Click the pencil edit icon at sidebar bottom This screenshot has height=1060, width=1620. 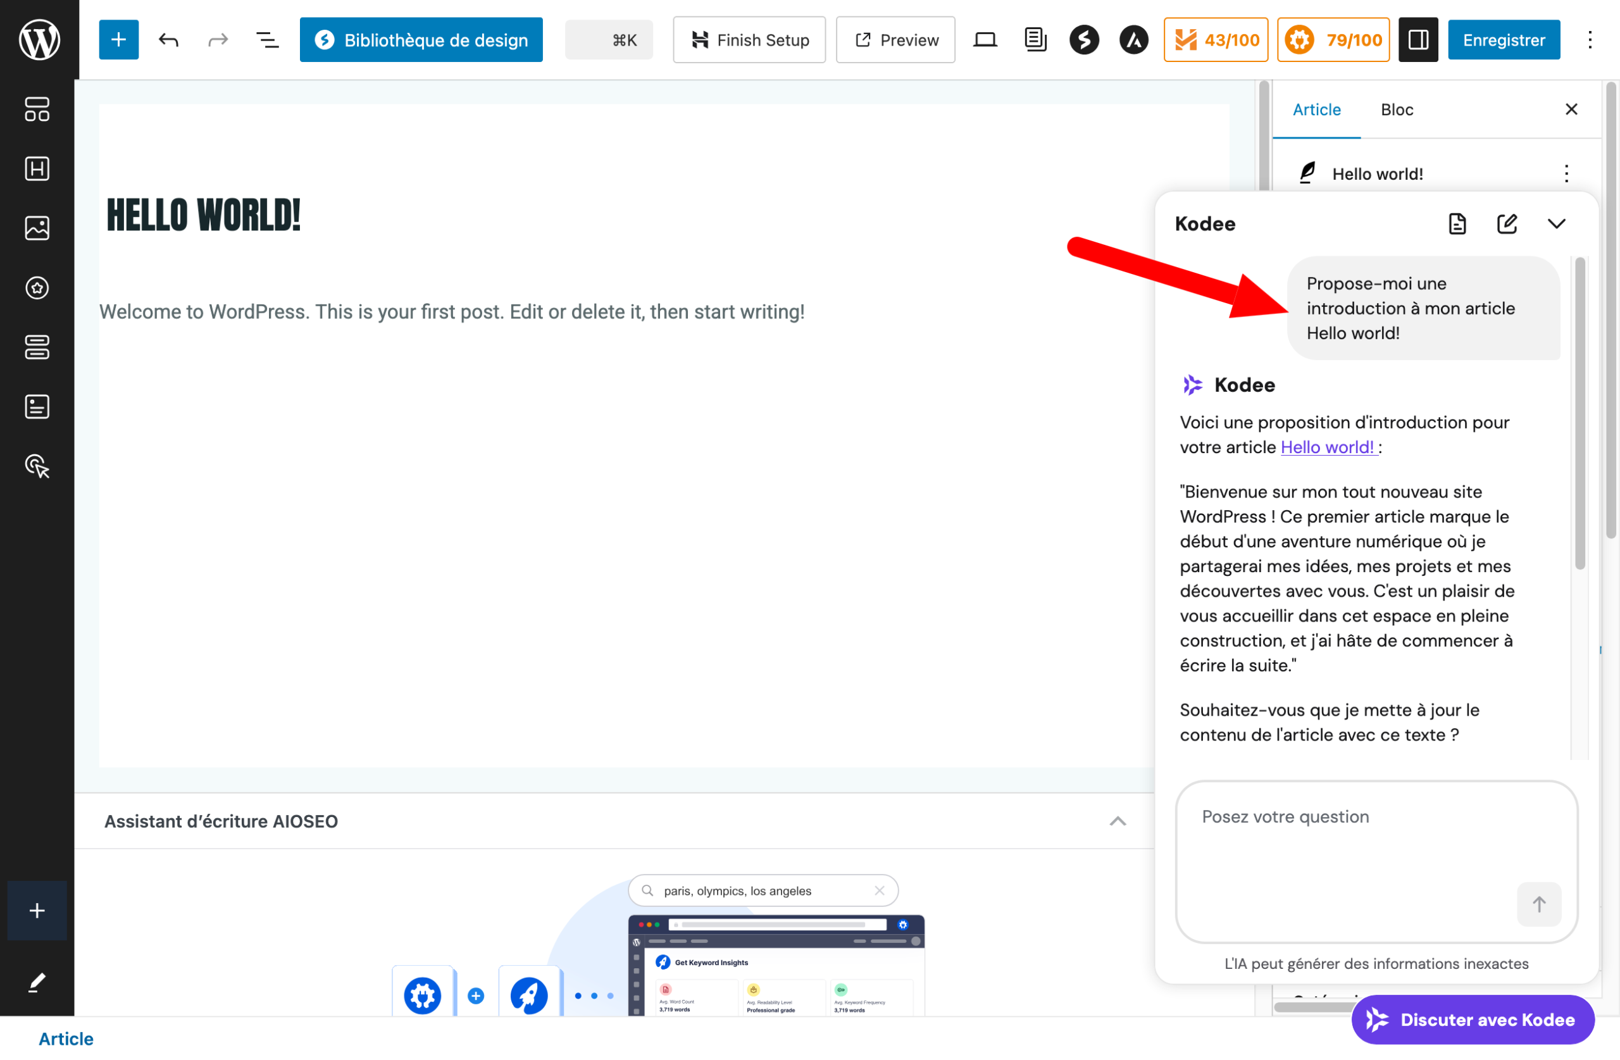37,982
